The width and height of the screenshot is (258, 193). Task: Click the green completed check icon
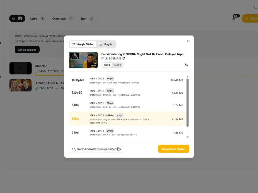pos(36,88)
